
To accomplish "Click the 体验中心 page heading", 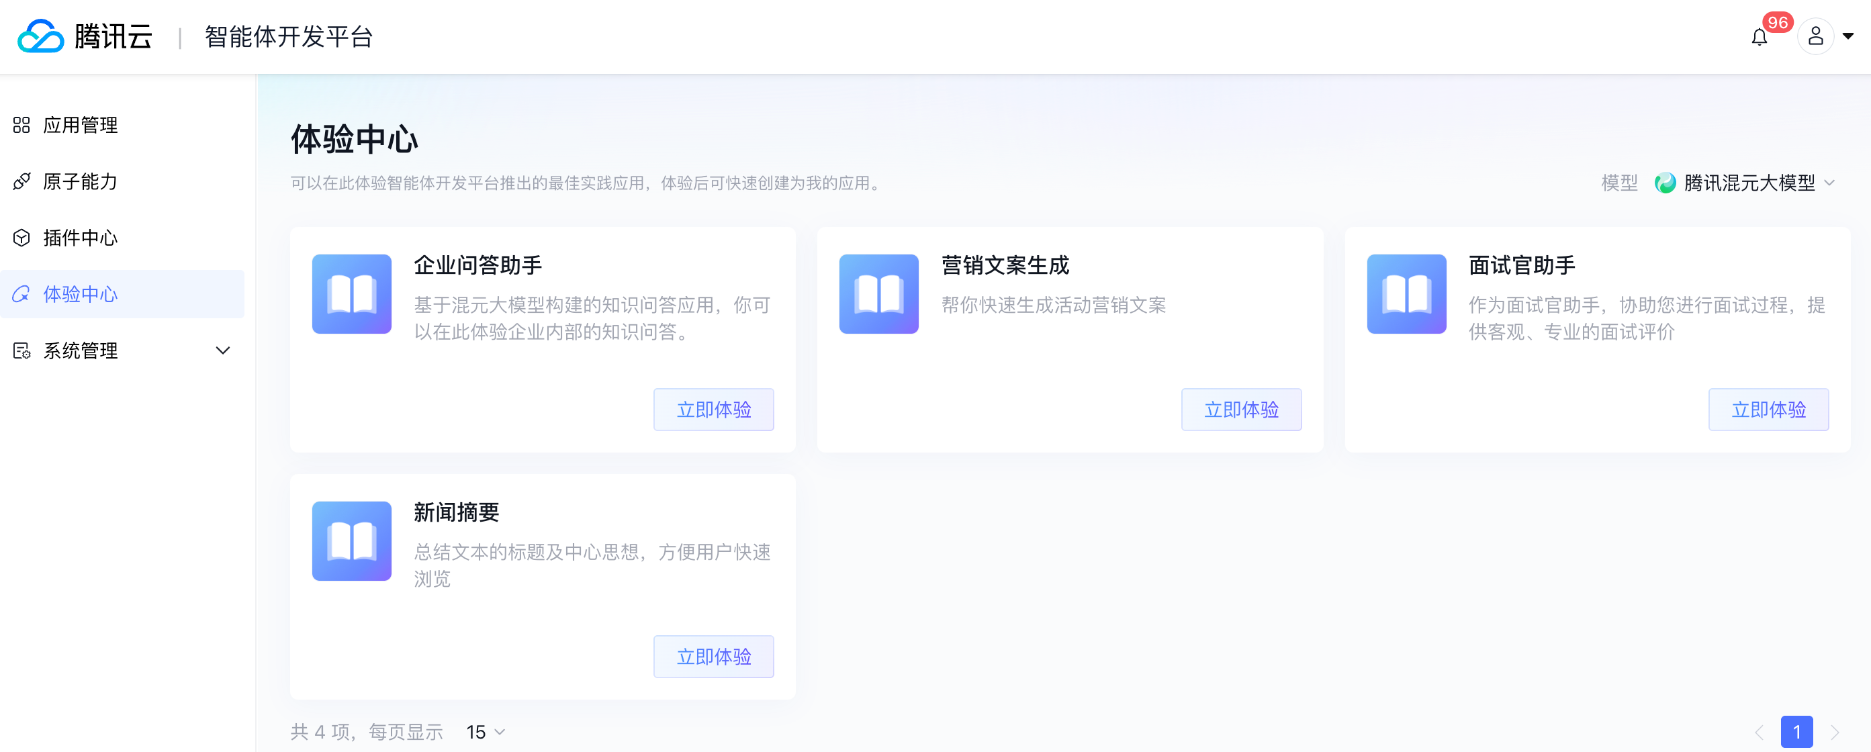I will click(x=355, y=138).
